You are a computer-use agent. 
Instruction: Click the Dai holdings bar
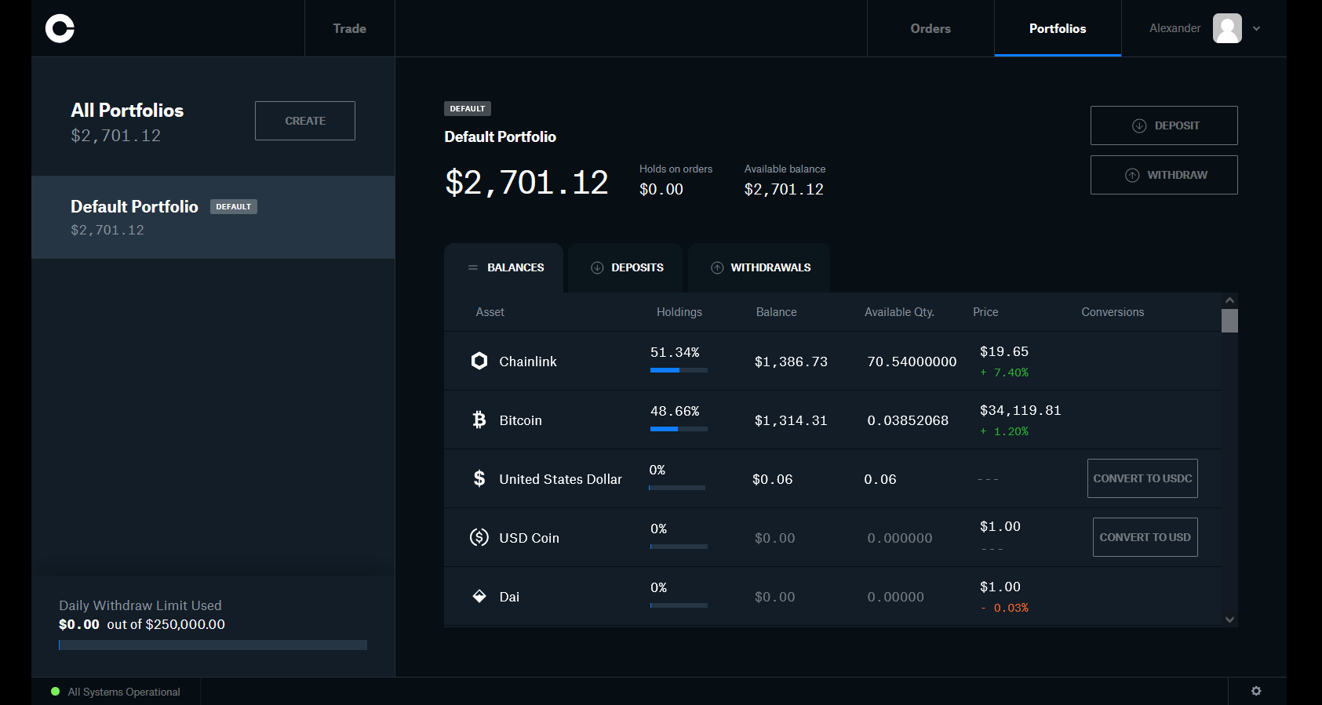(679, 605)
